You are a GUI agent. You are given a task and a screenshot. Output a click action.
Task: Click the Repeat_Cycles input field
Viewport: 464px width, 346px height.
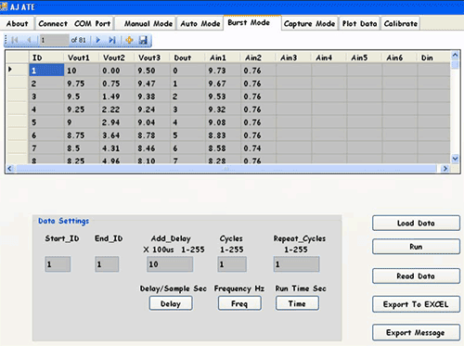tap(296, 264)
